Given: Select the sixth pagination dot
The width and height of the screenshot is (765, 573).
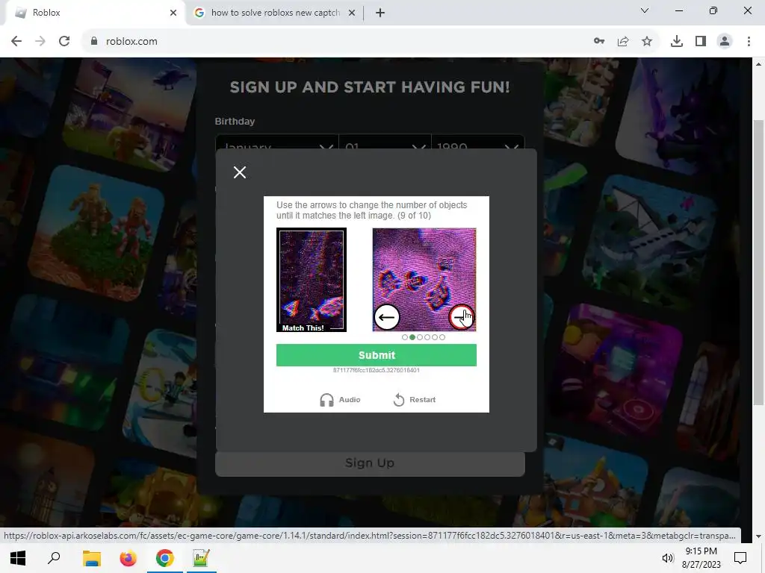Looking at the screenshot, I should (442, 337).
